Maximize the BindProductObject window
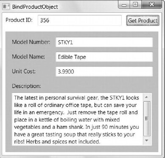 (x=135, y=5)
